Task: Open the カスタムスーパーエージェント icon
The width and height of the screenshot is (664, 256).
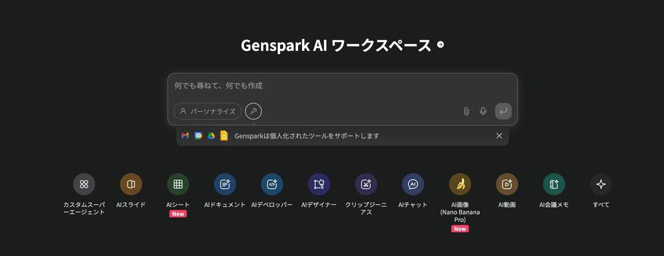Action: [x=84, y=184]
